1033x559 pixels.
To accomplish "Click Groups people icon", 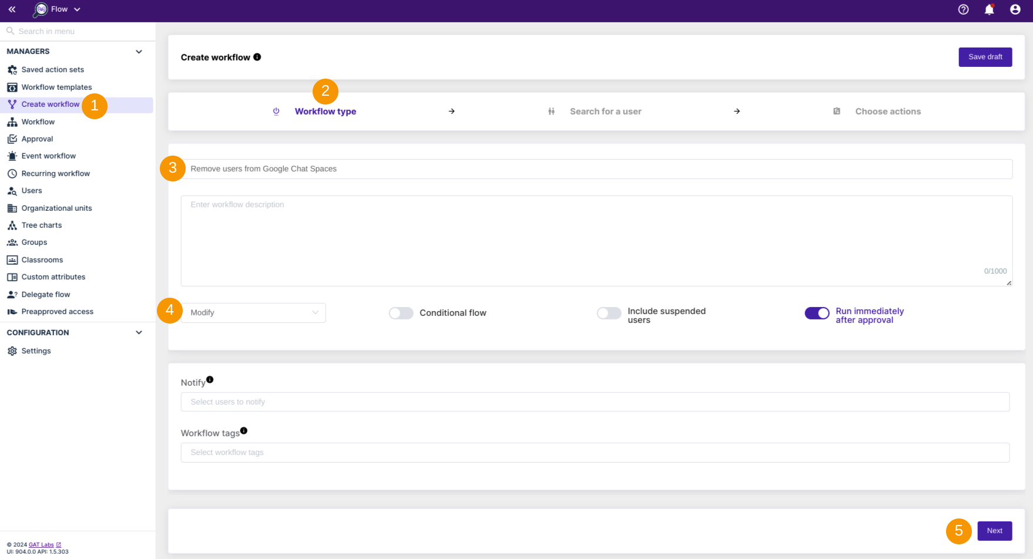I will [12, 243].
